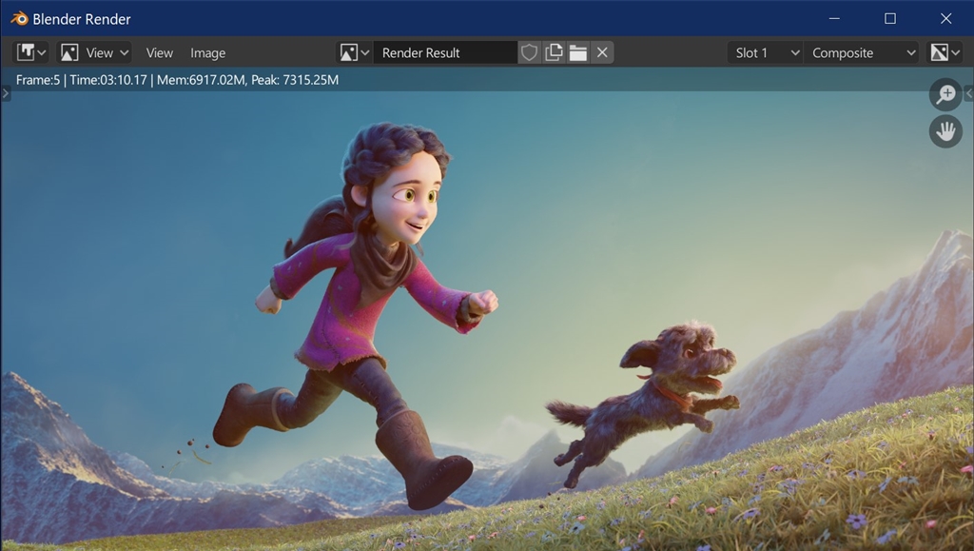Minimize the Blender Render window

tap(834, 19)
